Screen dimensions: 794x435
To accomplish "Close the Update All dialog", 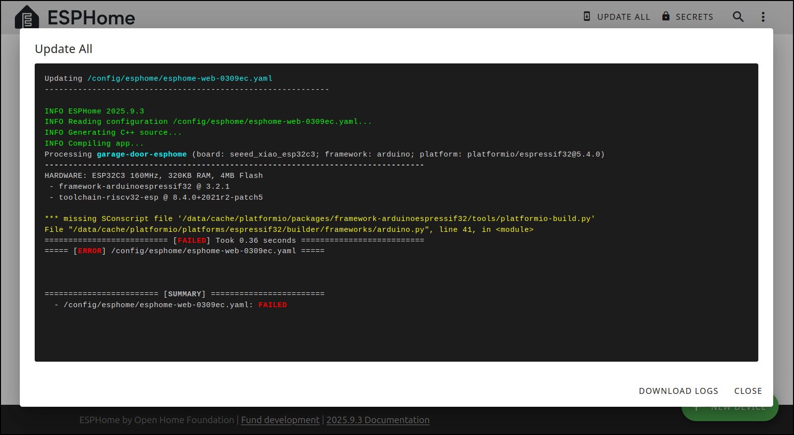I will (x=748, y=391).
